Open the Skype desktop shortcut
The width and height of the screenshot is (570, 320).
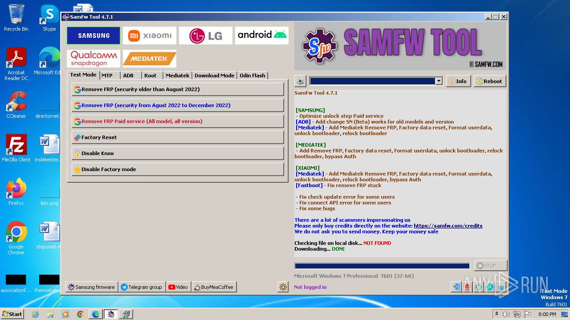[49, 18]
